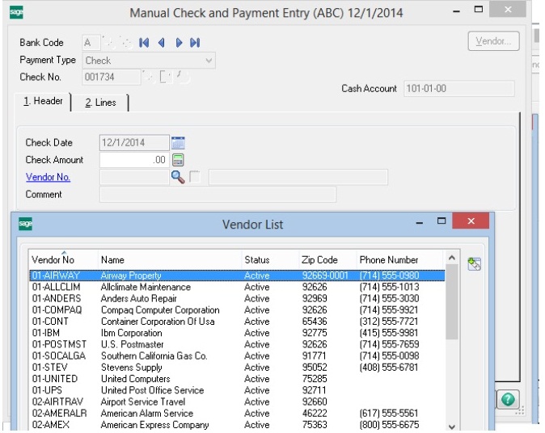The width and height of the screenshot is (545, 433).
Task: Click phone number (312) 555-7721
Action: point(389,322)
